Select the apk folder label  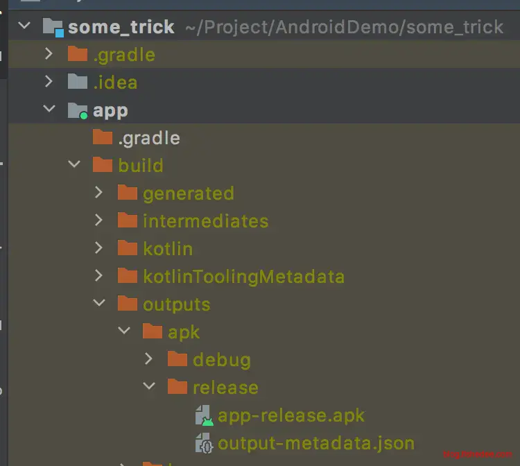coord(183,332)
